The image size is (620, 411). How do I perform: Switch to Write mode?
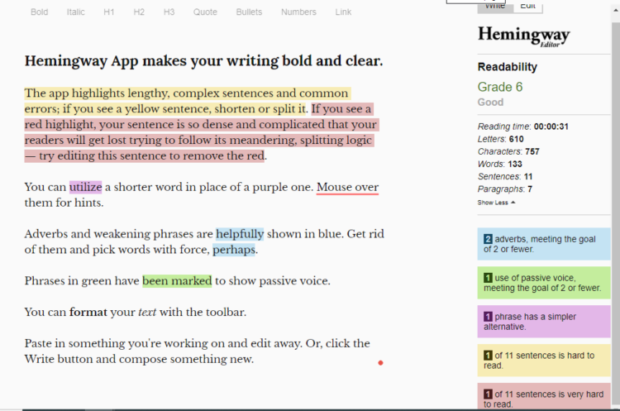pyautogui.click(x=494, y=6)
